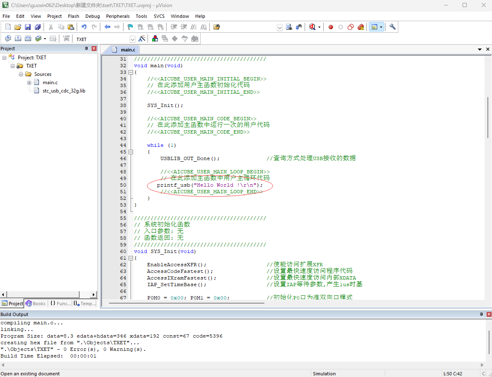Pin the Project panel

(86, 49)
